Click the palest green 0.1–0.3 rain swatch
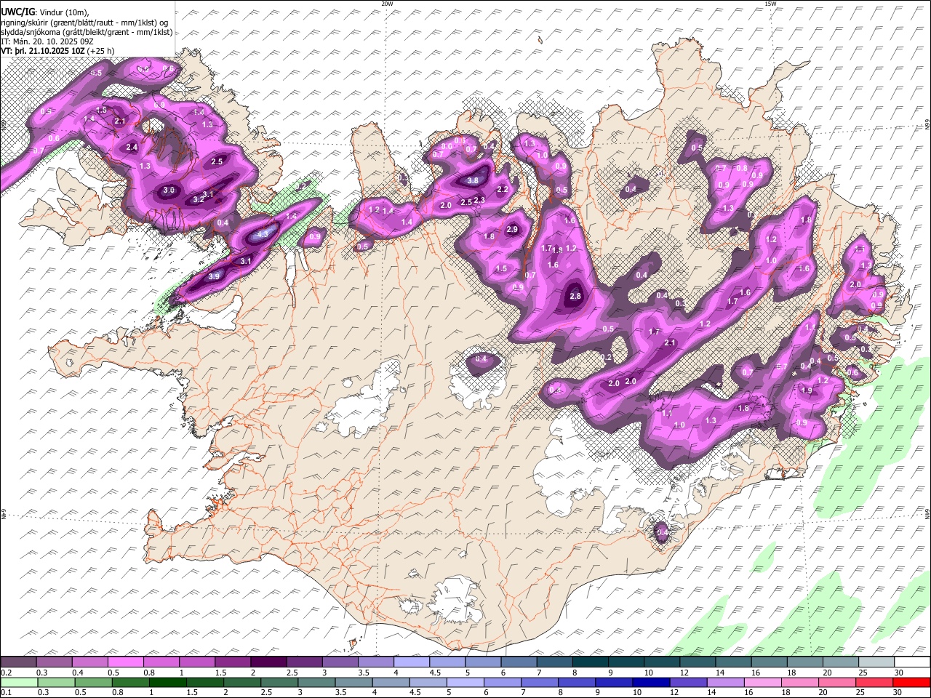This screenshot has height=698, width=931. pyautogui.click(x=19, y=682)
